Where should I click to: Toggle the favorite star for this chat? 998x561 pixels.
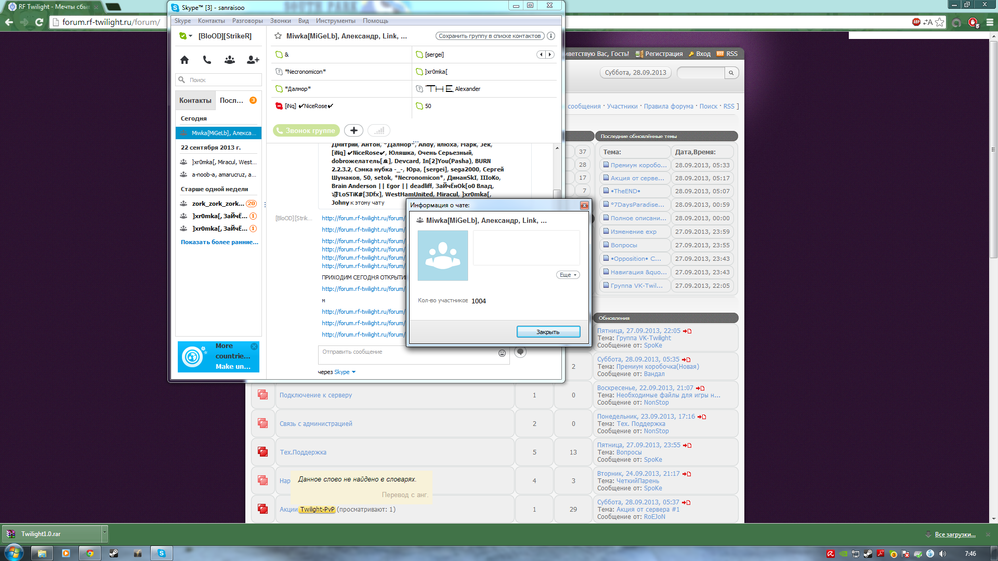pos(278,36)
